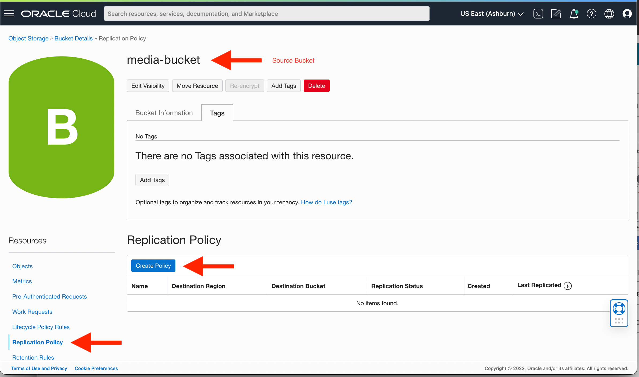Open the feedback edit icon in top bar
This screenshot has height=377, width=639.
556,13
